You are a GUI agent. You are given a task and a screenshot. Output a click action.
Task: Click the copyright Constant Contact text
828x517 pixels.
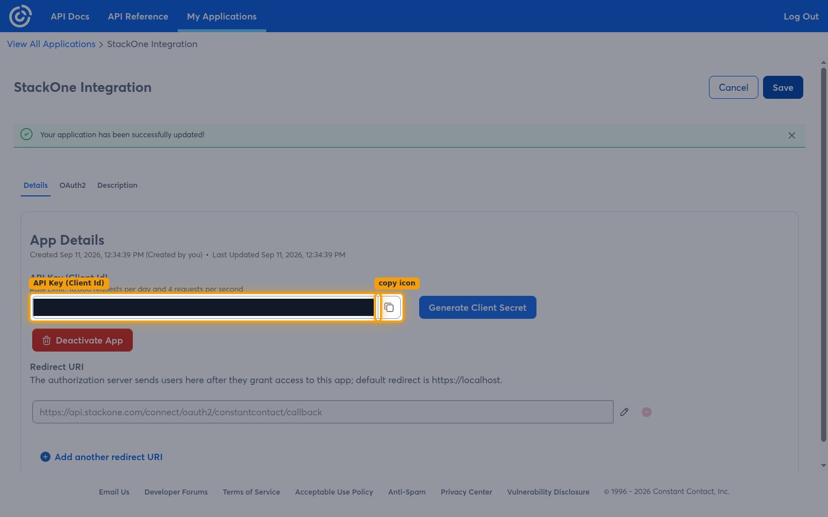point(666,492)
